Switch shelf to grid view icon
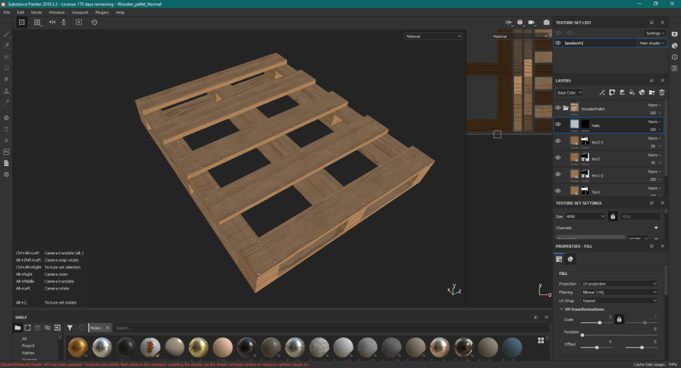Viewport: 681px width, 368px height. (x=540, y=340)
